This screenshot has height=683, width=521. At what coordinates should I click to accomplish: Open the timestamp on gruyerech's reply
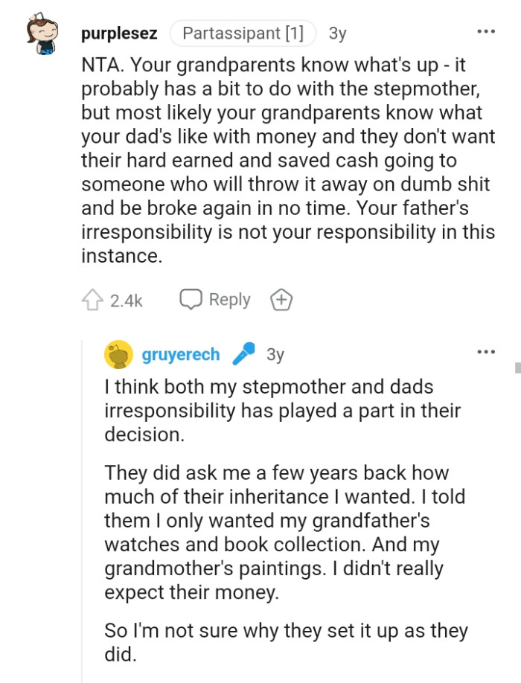coord(275,355)
